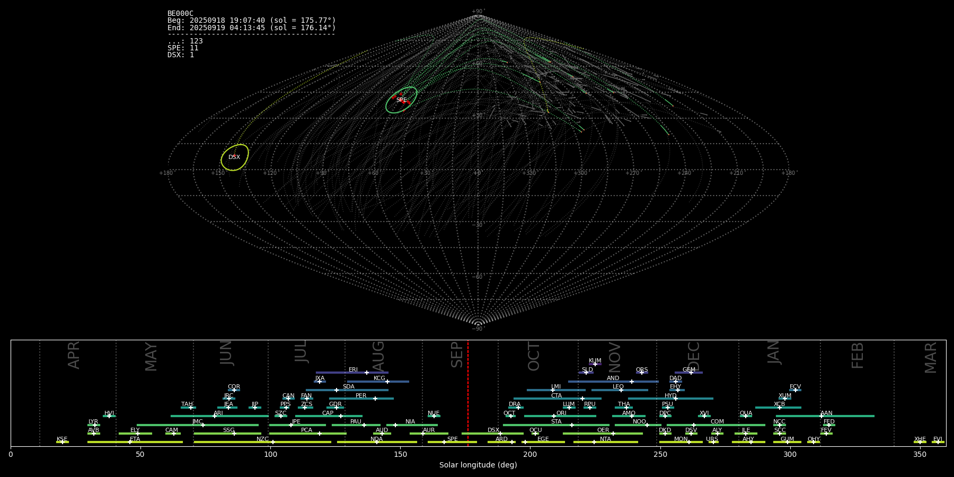Image resolution: width=954 pixels, height=477 pixels.
Task: Click the 300 tick on solar longitude axis
Action: pos(790,454)
